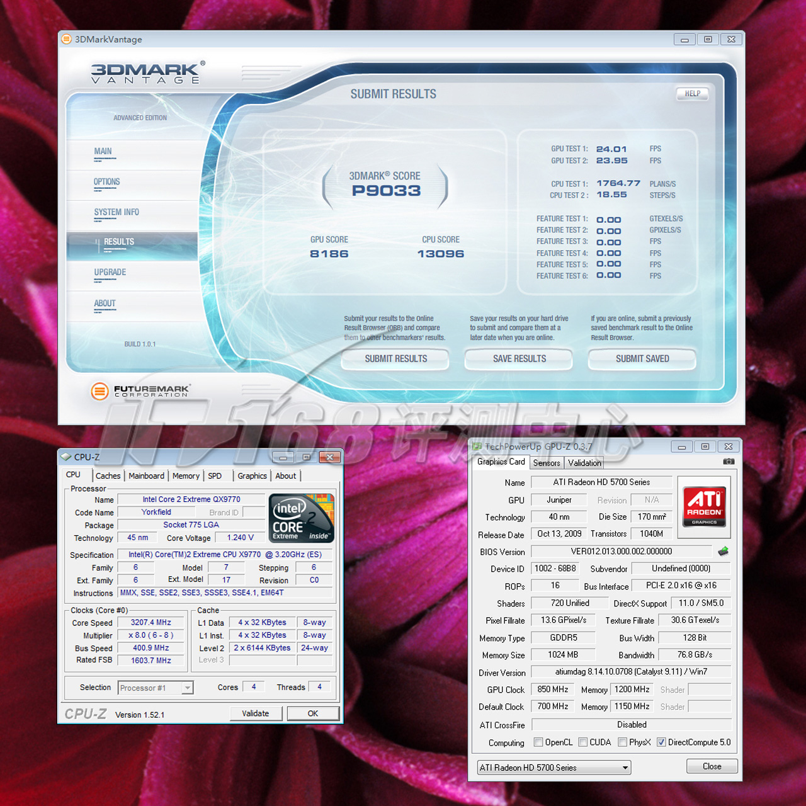The image size is (806, 806).
Task: Open the Memory tab in CPU-Z
Action: tap(186, 476)
